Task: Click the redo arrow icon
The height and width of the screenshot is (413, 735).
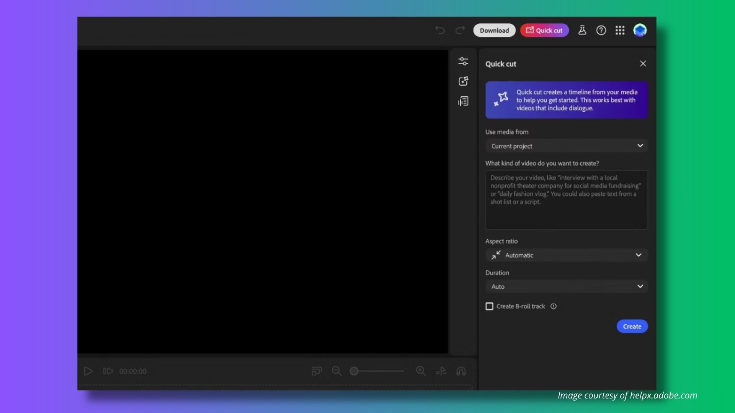Action: [x=460, y=30]
